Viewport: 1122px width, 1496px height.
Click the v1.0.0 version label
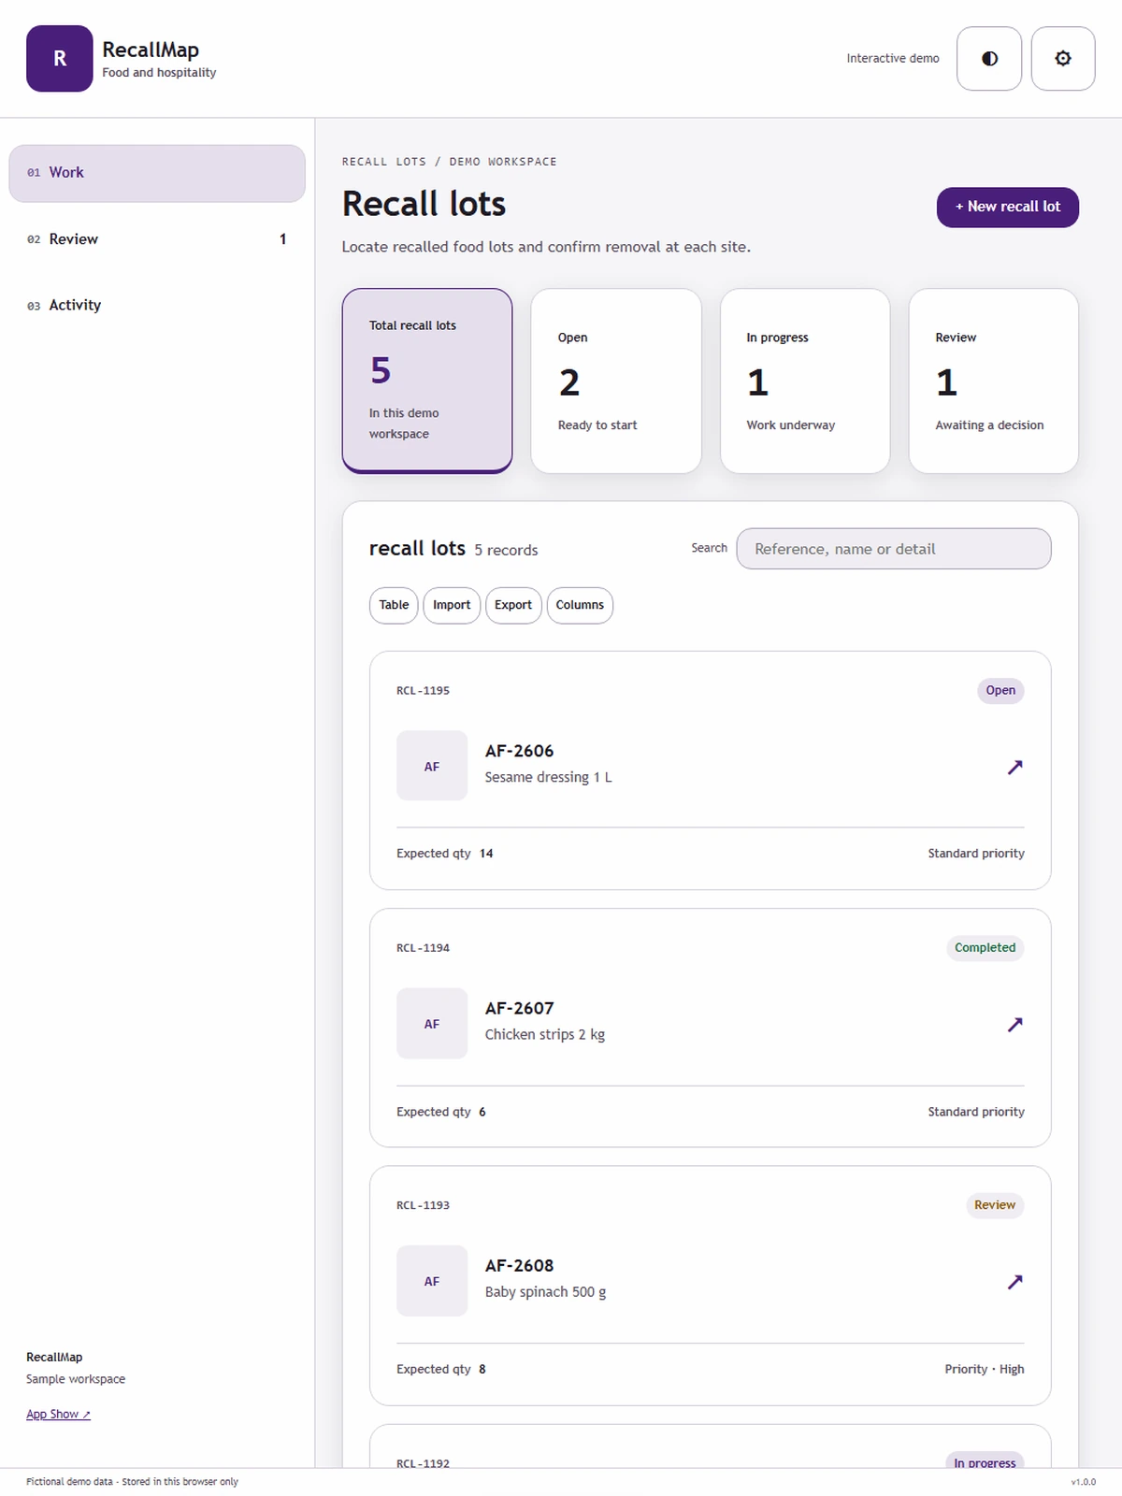1083,1482
